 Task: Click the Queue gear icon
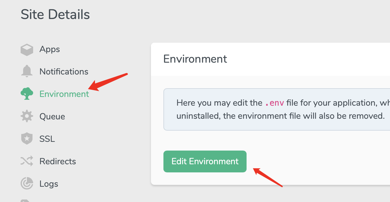coord(27,116)
